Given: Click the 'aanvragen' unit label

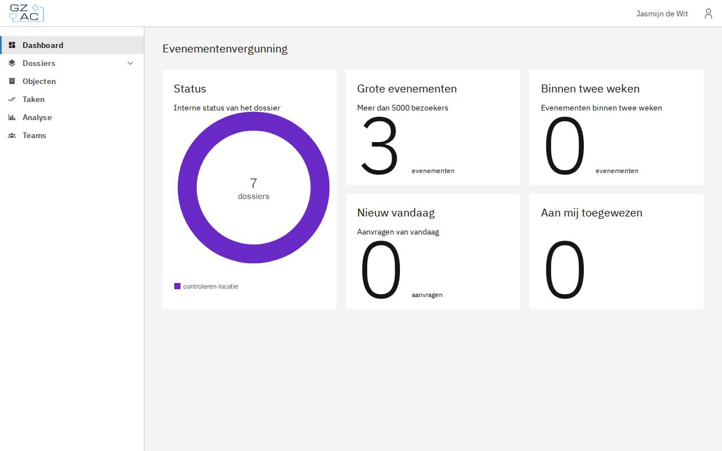Looking at the screenshot, I should pyautogui.click(x=427, y=295).
